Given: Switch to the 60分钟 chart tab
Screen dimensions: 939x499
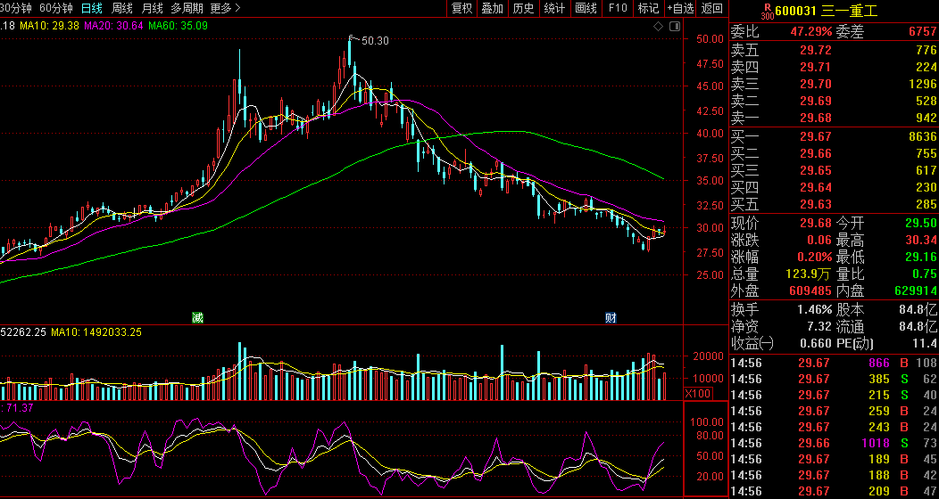Looking at the screenshot, I should 56,9.
